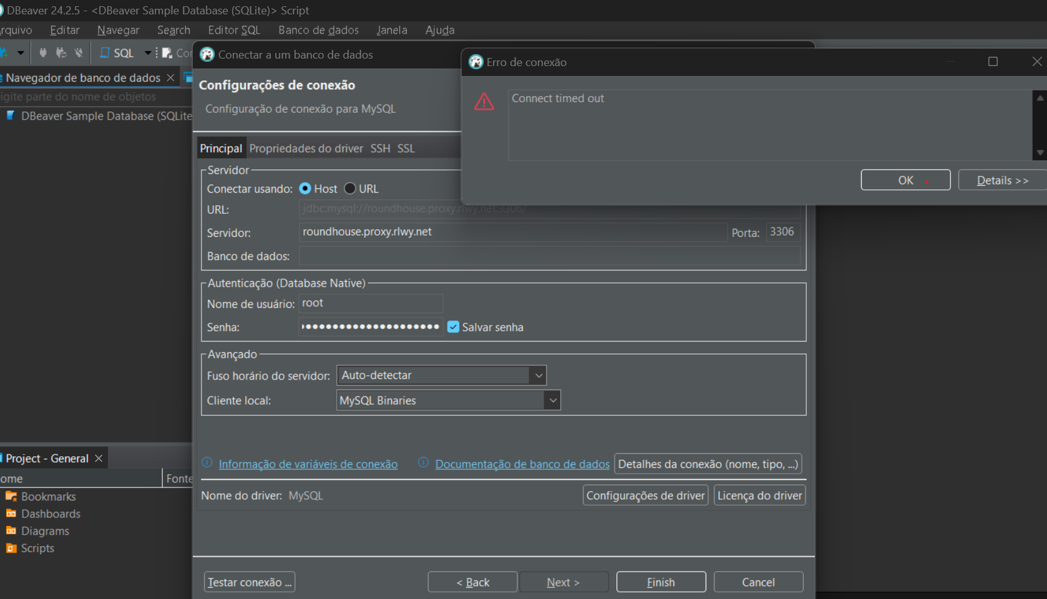Click the Servidor host field
1047x599 pixels.
click(513, 232)
